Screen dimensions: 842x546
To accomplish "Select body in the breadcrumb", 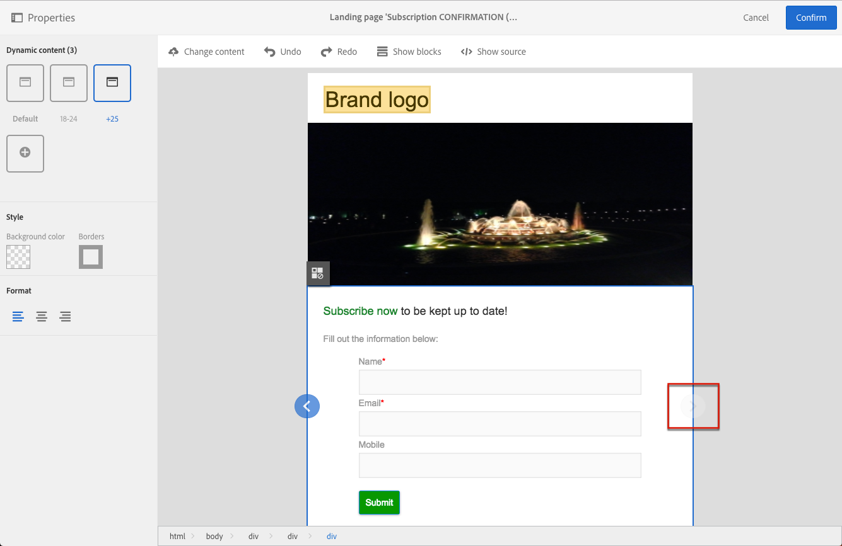I will click(x=214, y=537).
